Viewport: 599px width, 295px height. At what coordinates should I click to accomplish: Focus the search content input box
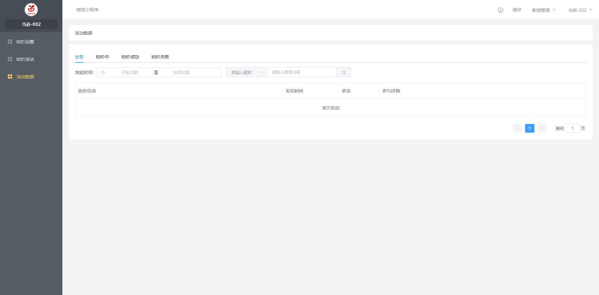pyautogui.click(x=301, y=72)
